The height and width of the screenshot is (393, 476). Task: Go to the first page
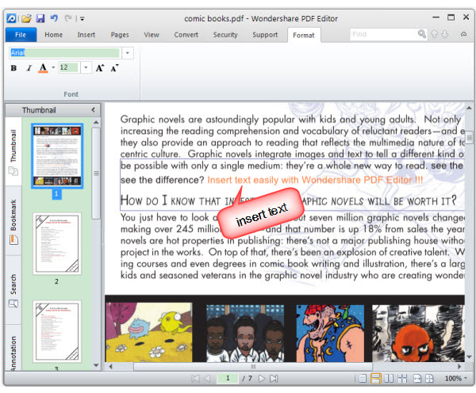point(195,379)
